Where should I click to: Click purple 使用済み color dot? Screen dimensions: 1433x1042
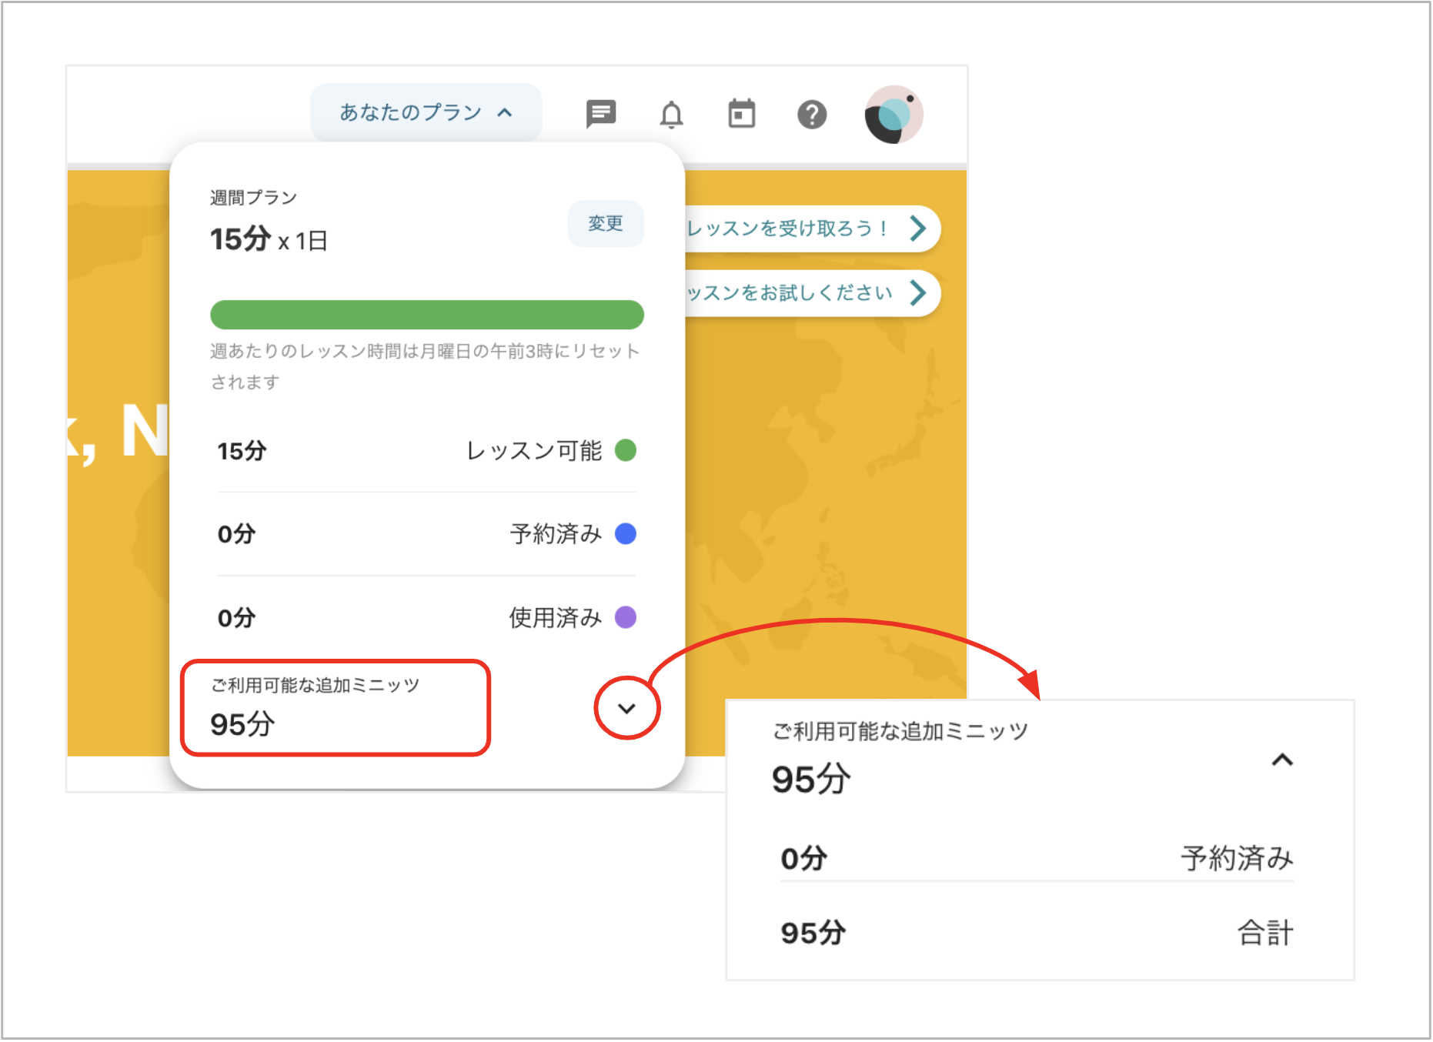(626, 617)
